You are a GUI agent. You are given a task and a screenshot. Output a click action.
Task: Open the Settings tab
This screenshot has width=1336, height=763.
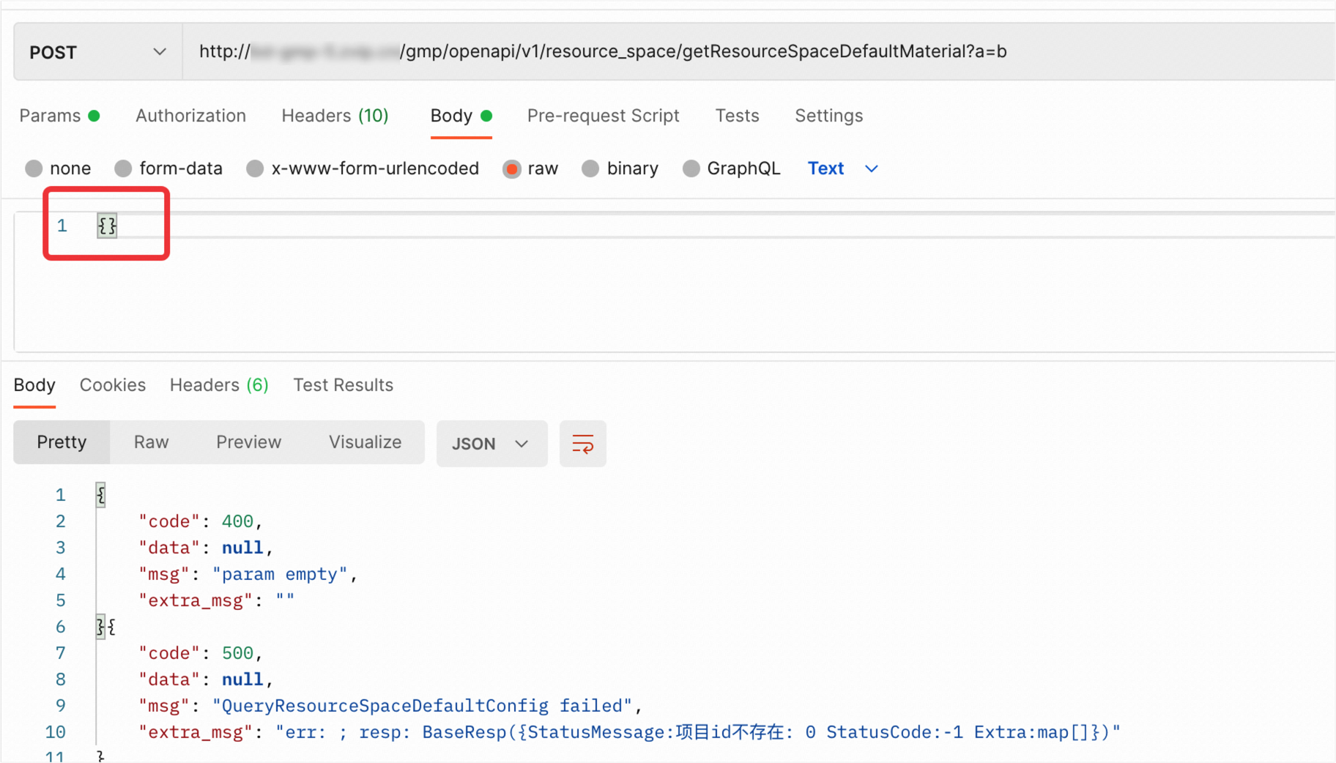click(x=828, y=116)
